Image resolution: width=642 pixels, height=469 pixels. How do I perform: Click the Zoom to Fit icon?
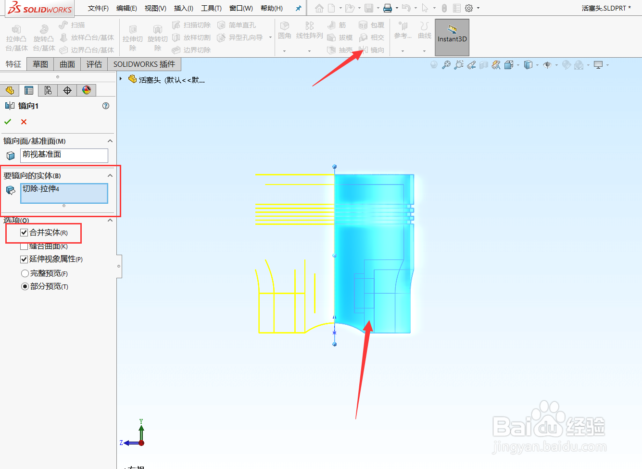446,64
